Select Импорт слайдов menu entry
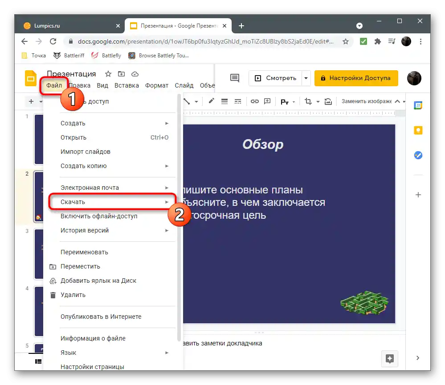 click(113, 152)
